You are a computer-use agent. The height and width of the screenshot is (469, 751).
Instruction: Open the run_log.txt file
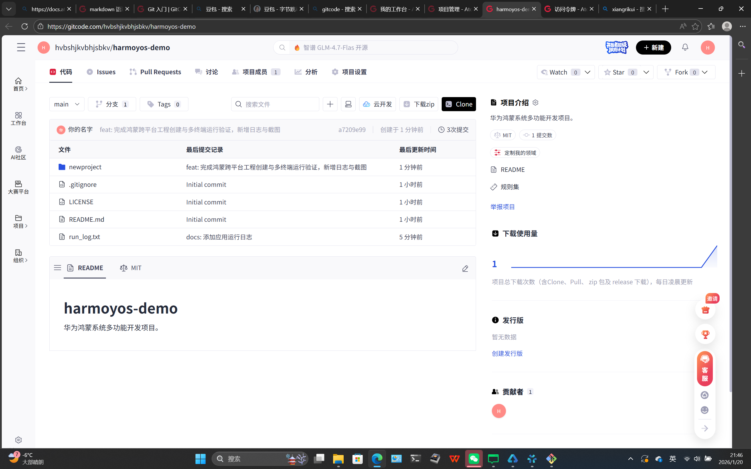tap(85, 237)
